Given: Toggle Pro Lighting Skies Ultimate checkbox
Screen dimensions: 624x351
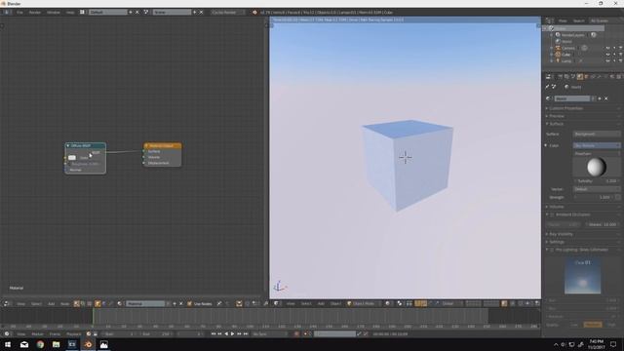Looking at the screenshot, I should coord(552,250).
